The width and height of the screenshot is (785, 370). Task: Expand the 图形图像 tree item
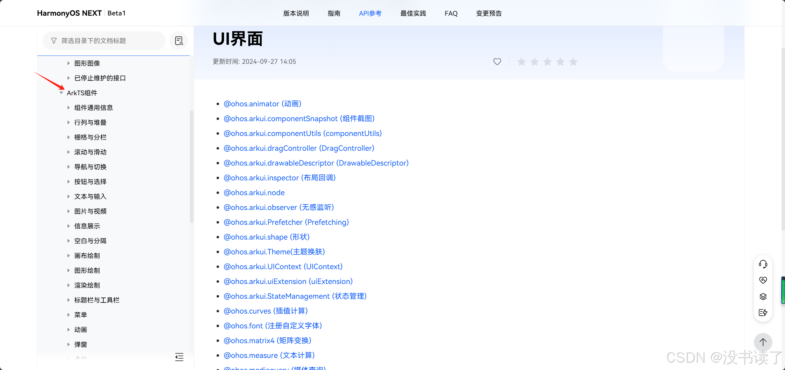click(68, 63)
